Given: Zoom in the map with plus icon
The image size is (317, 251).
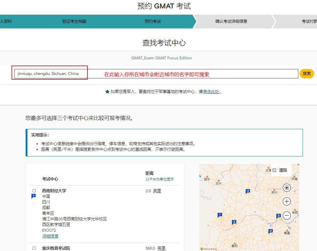Looking at the screenshot, I should (287, 201).
